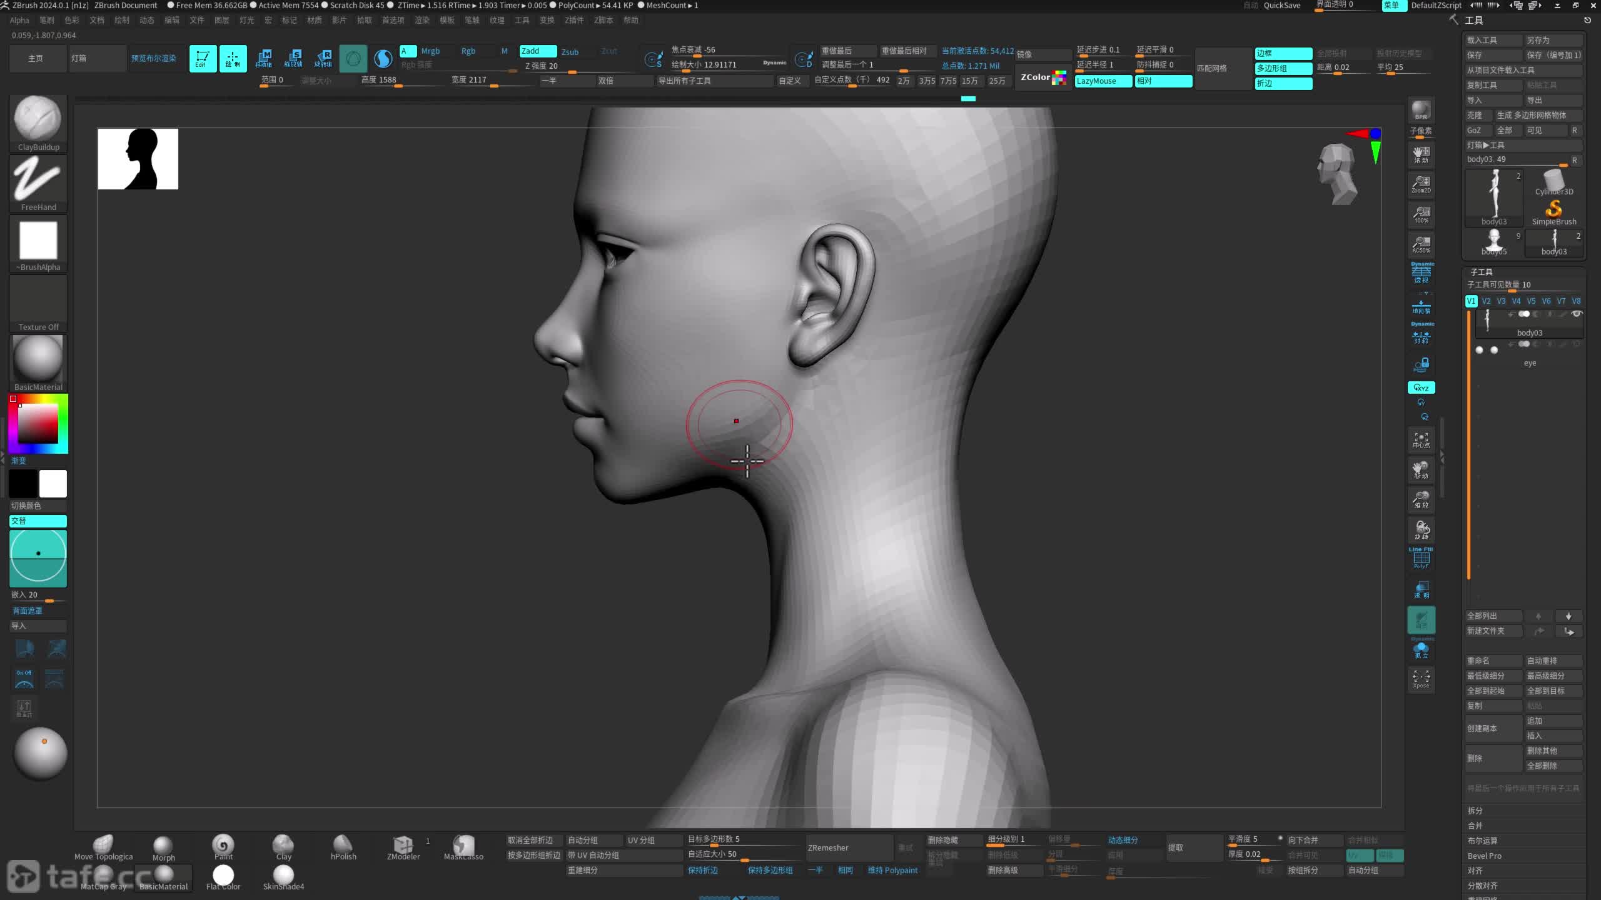Viewport: 1601px width, 900px height.
Task: Click the center point (中心点) icon
Action: (1421, 440)
